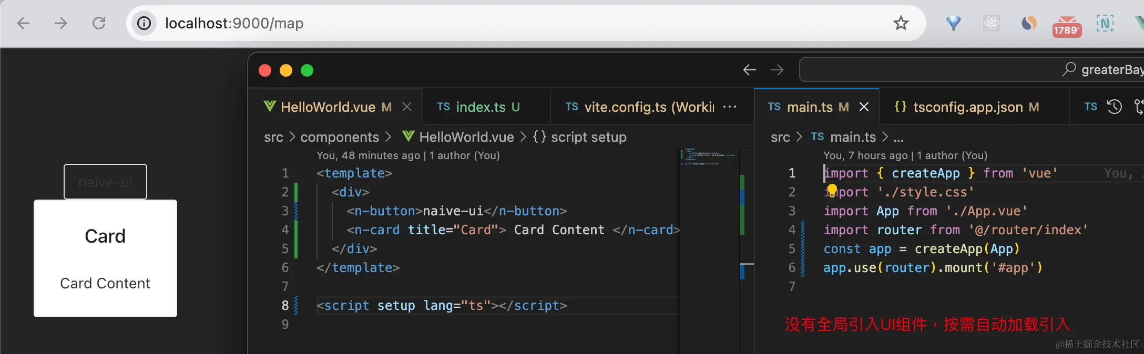
Task: Navigate back arrow in VS Code title bar
Action: [749, 70]
